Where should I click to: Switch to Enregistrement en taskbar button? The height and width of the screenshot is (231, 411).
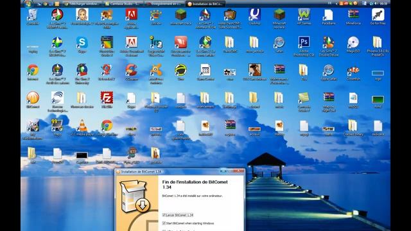164,4
